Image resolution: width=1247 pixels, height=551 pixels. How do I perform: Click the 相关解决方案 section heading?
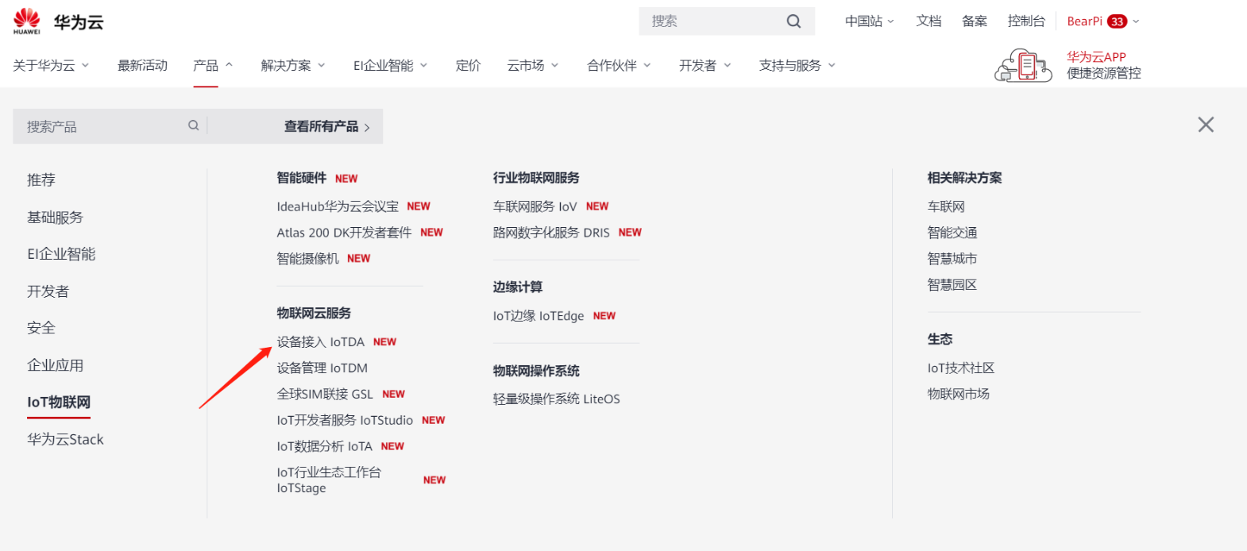[964, 178]
